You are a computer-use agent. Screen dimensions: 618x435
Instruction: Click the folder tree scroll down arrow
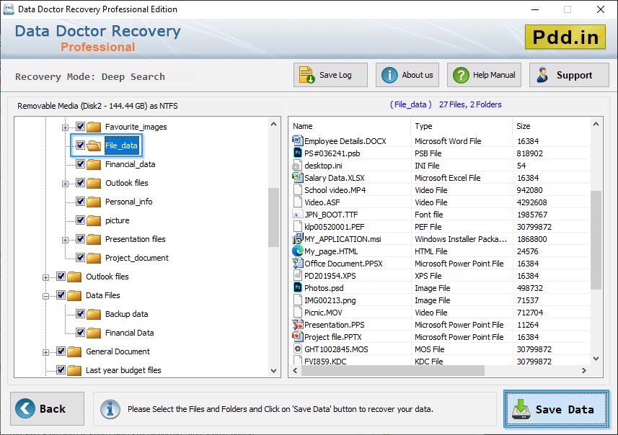(274, 371)
